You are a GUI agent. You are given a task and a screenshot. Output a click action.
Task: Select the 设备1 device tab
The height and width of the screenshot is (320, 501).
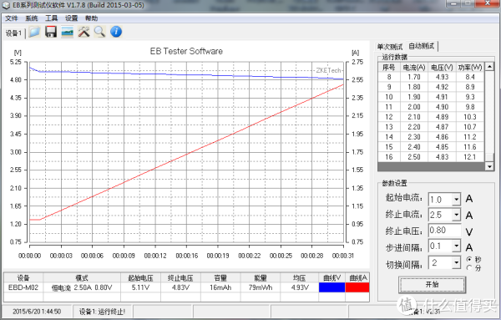pos(13,33)
